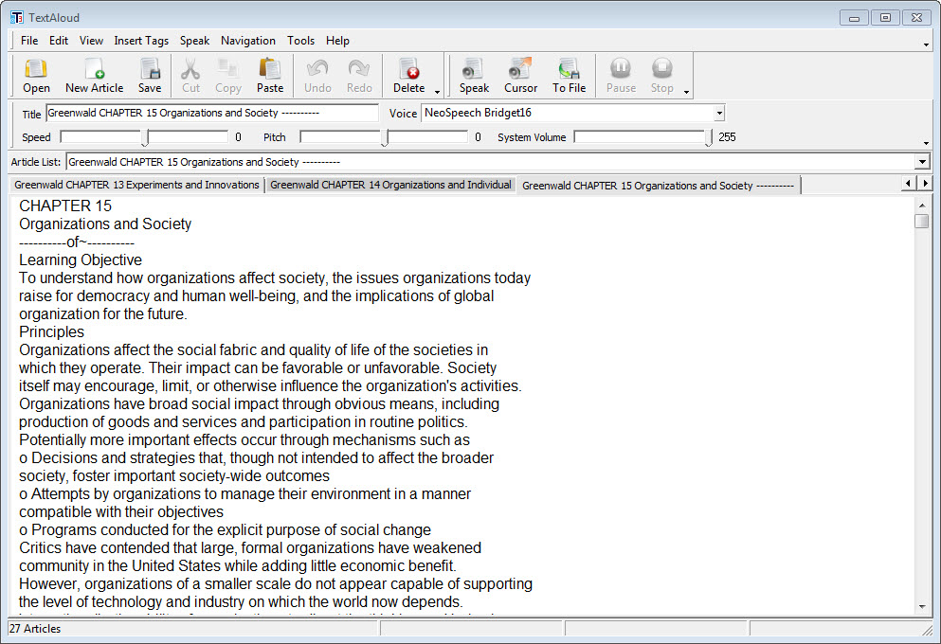941x644 pixels.
Task: Open the Insert Tags menu
Action: tap(141, 41)
